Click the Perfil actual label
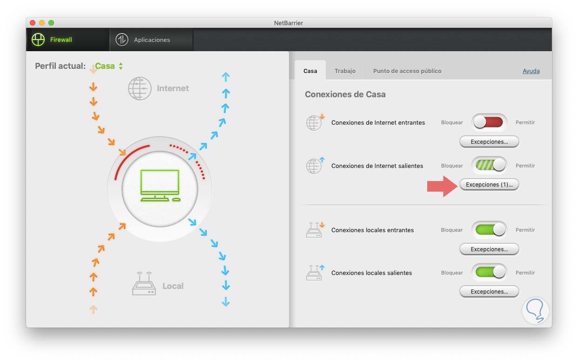This screenshot has width=578, height=362. 60,66
